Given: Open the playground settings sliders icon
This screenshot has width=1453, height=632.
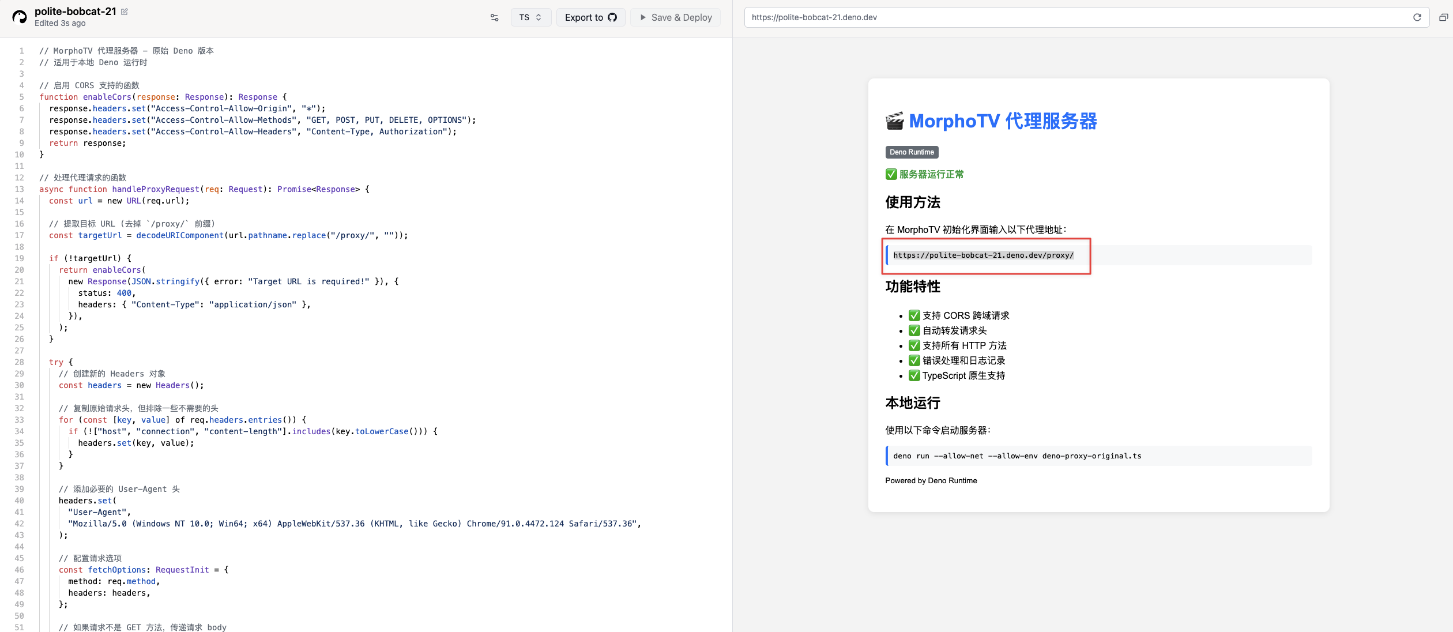Looking at the screenshot, I should pyautogui.click(x=494, y=18).
